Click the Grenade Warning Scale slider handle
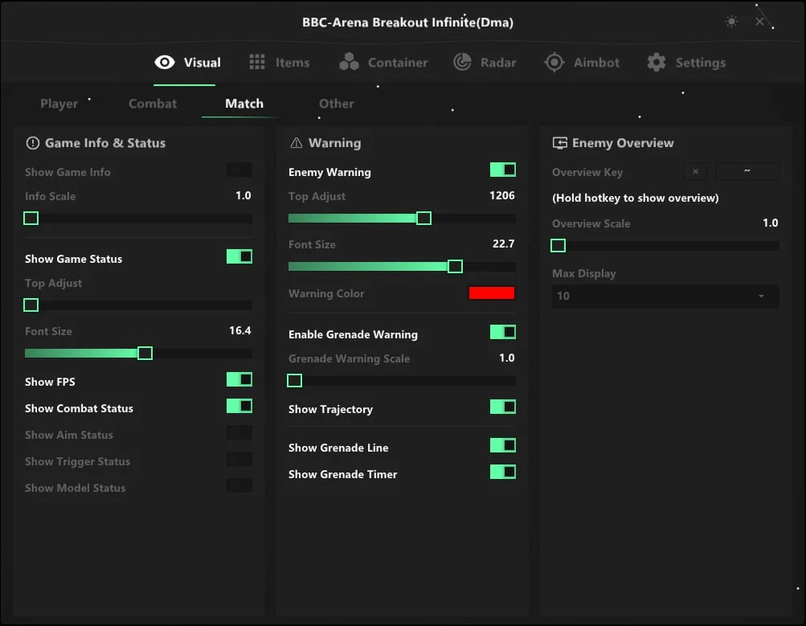 (295, 381)
